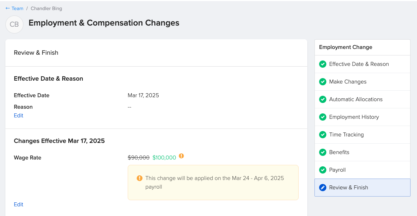This screenshot has width=417, height=216.
Task: Open the Time Tracking step
Action: click(362, 135)
